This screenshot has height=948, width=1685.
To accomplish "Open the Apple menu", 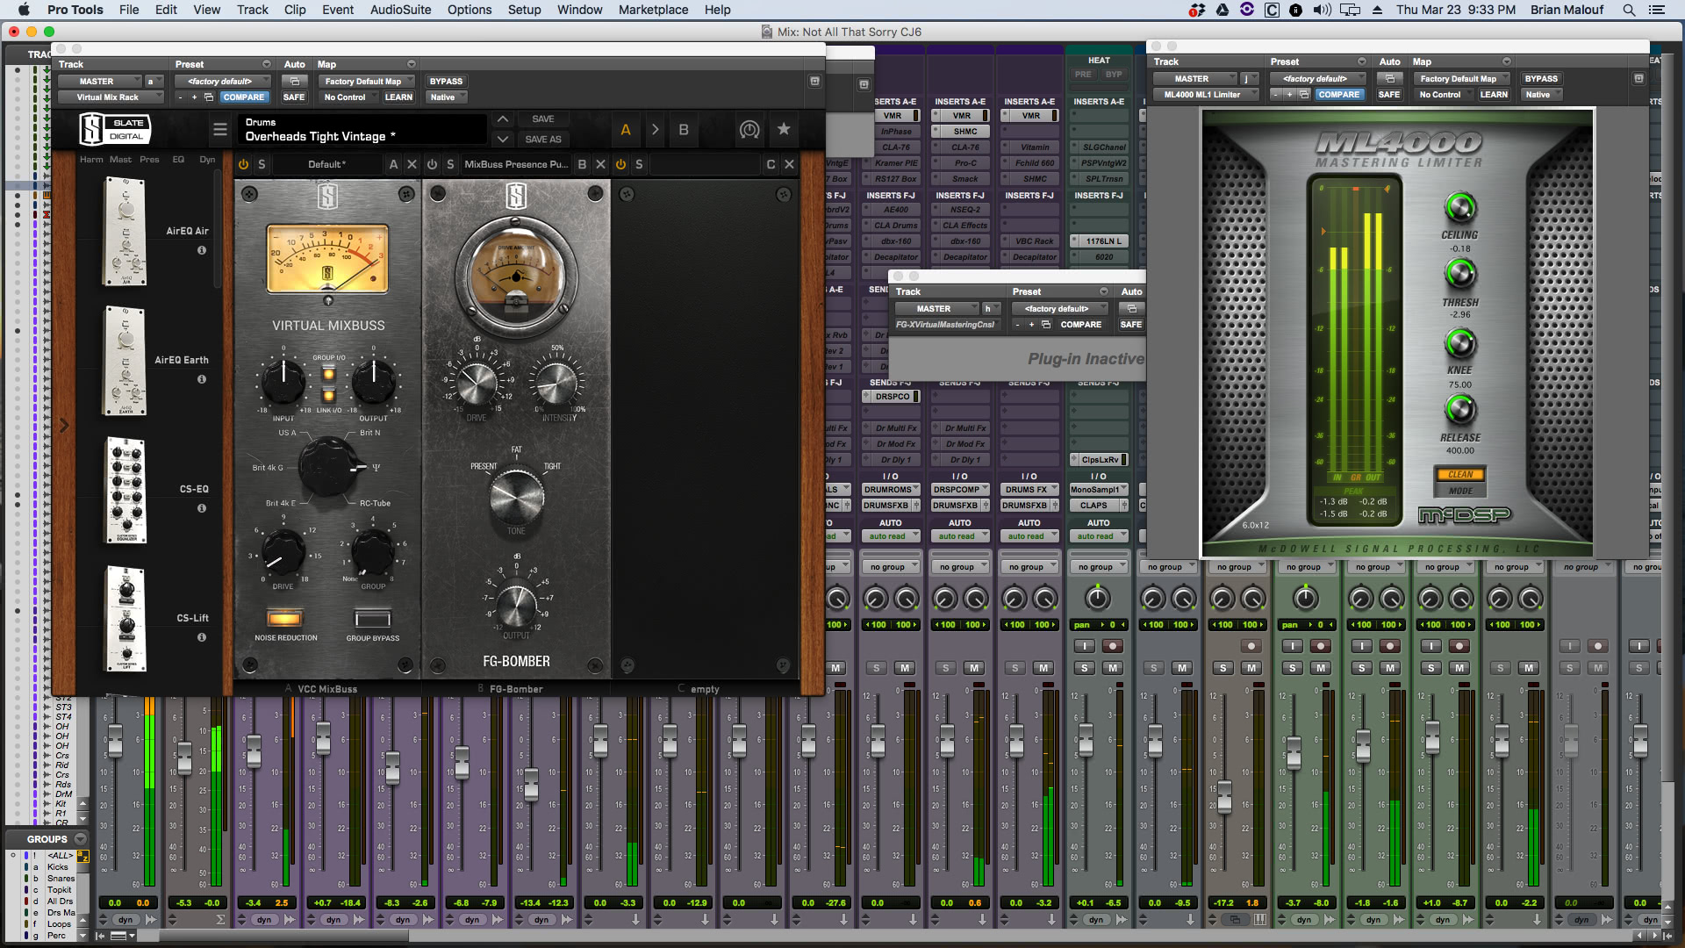I will [24, 10].
